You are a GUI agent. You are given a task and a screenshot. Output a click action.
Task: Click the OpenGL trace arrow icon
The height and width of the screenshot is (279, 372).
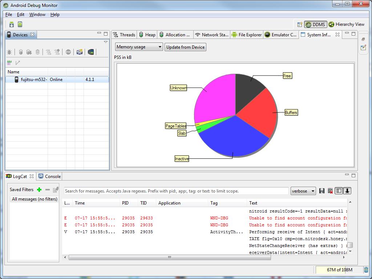[17, 62]
